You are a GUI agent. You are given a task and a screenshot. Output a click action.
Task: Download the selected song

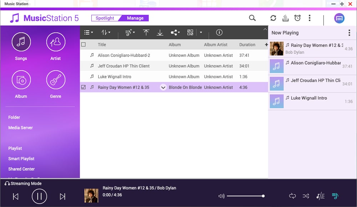(160, 32)
